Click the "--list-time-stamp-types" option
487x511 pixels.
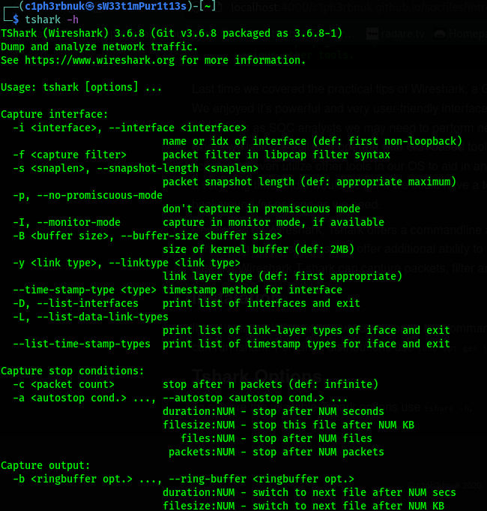(x=82, y=344)
